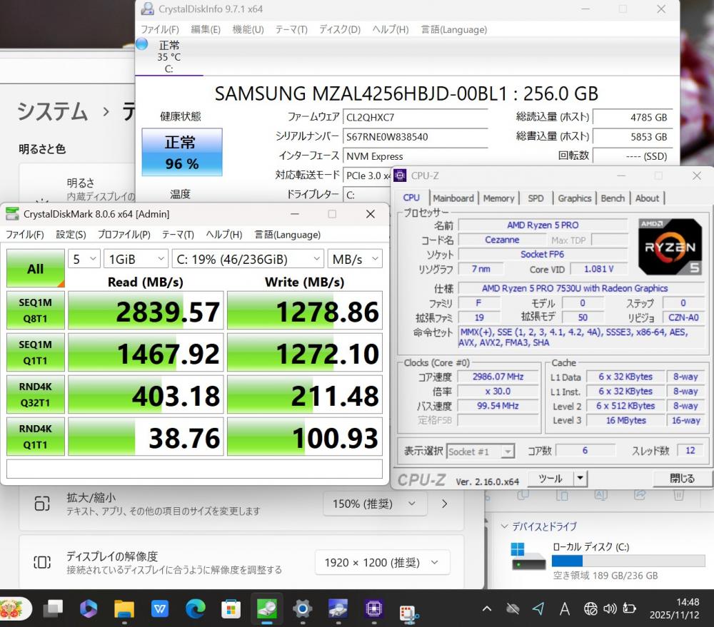Click the CrystalDiskMark title bar app icon

12,214
